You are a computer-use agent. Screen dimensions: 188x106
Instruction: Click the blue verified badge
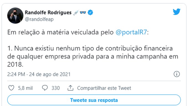pyautogui.click(x=90, y=12)
